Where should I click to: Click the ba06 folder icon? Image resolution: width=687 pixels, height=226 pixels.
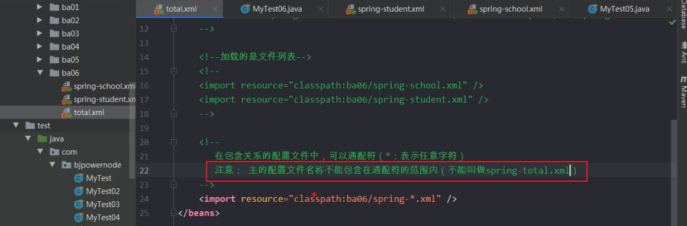[54, 73]
